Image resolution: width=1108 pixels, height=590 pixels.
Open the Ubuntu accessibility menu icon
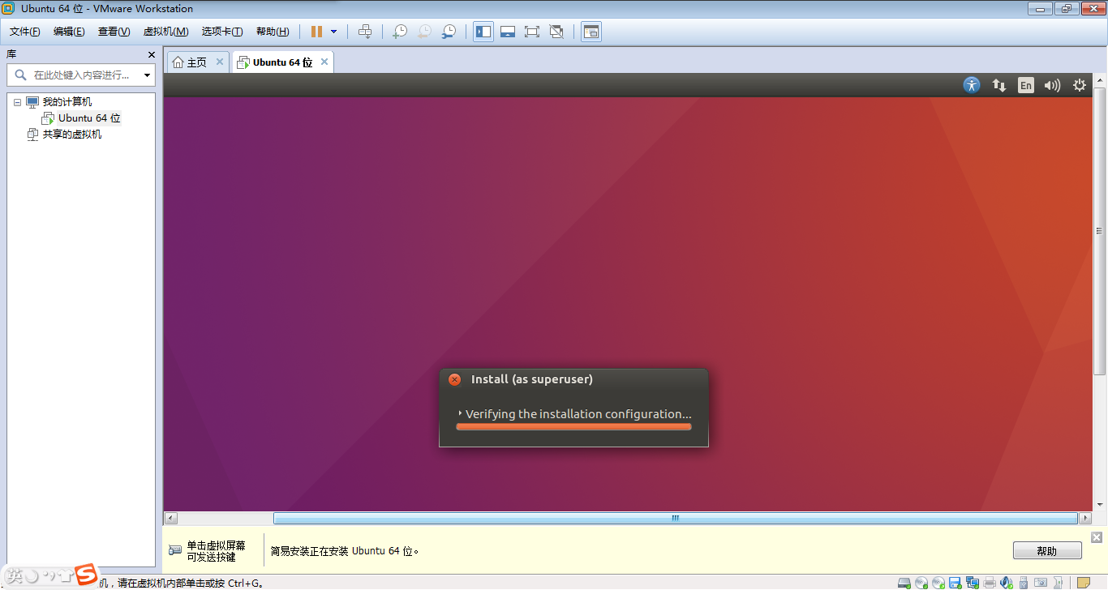pos(972,85)
